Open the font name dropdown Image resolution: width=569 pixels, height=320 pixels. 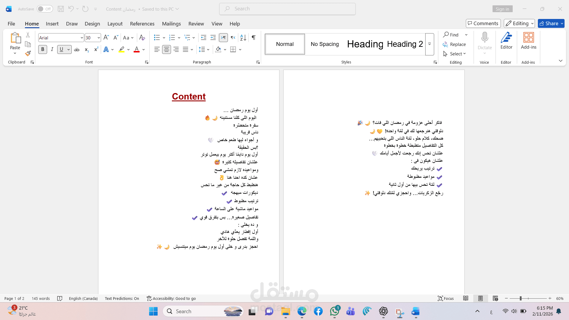(82, 38)
